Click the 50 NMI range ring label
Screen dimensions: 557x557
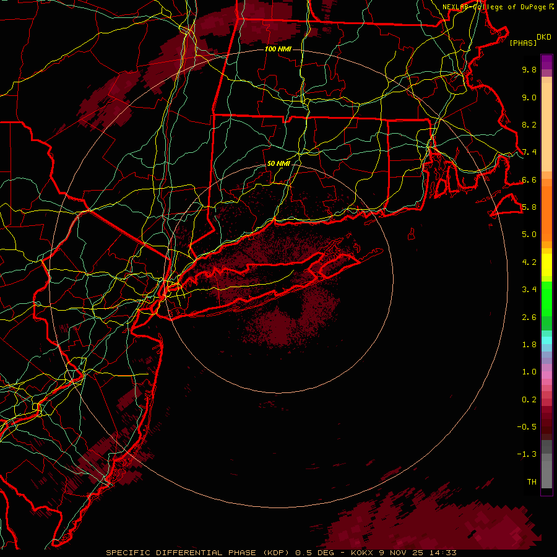pos(278,163)
